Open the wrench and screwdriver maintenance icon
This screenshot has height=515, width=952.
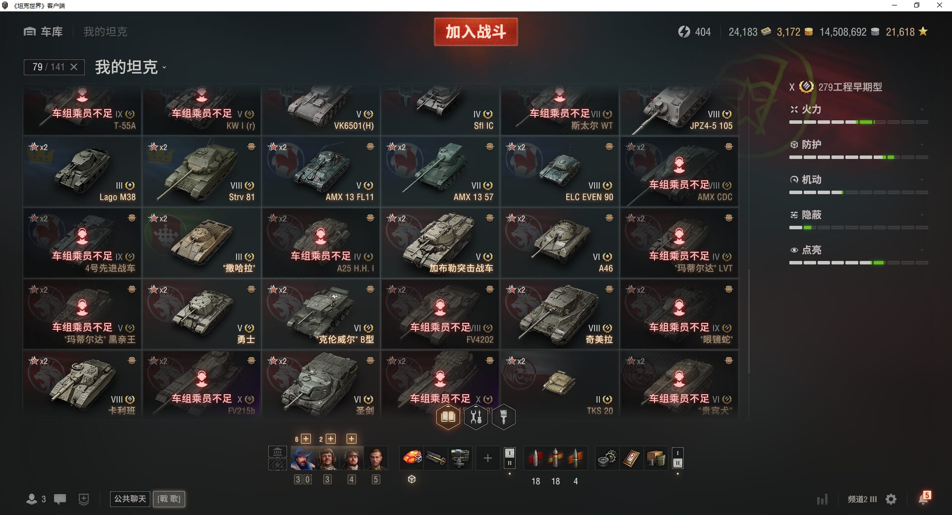coord(476,417)
